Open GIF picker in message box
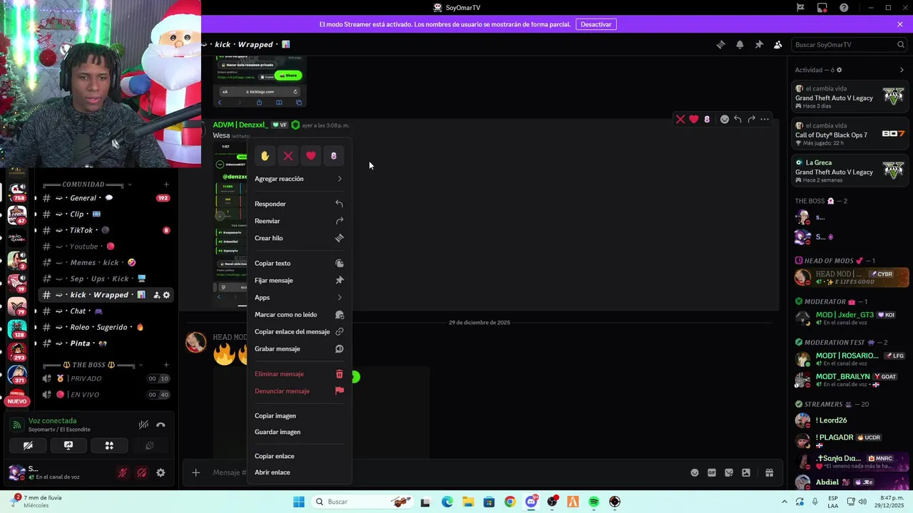The height and width of the screenshot is (513, 913). point(711,472)
